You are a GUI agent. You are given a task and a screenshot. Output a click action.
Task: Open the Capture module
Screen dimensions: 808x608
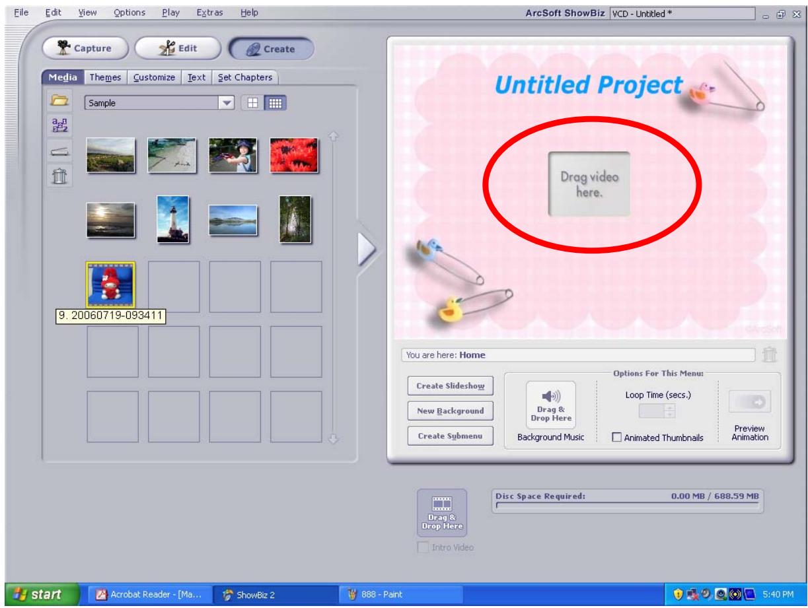[87, 48]
